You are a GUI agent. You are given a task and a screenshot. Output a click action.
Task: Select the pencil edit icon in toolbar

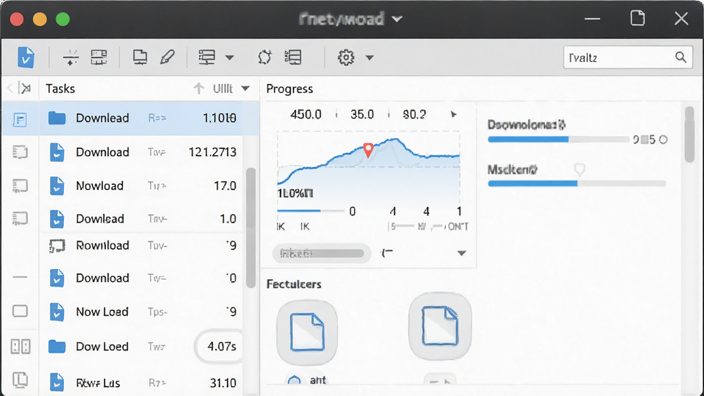[x=168, y=57]
